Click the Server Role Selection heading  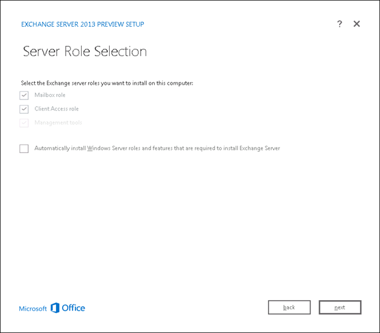85,51
